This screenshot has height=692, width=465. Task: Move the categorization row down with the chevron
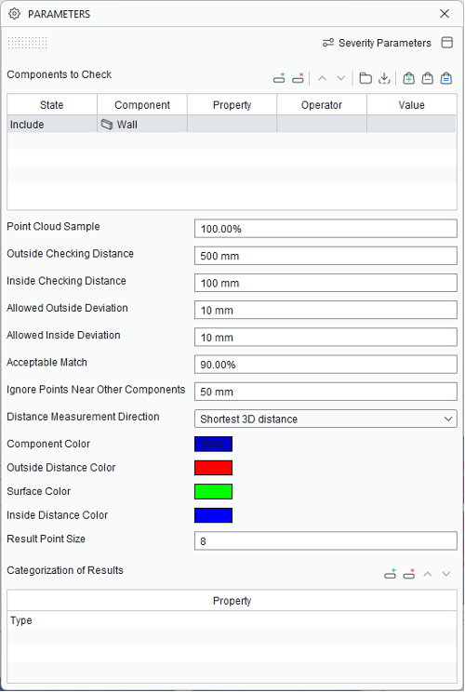click(x=446, y=574)
